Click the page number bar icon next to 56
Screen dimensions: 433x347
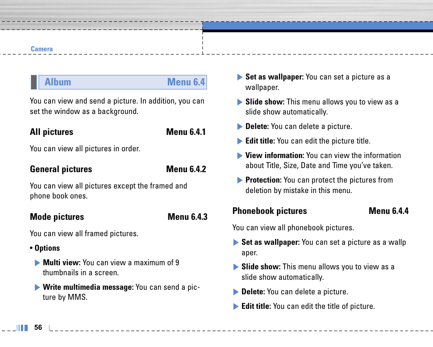(x=22, y=327)
